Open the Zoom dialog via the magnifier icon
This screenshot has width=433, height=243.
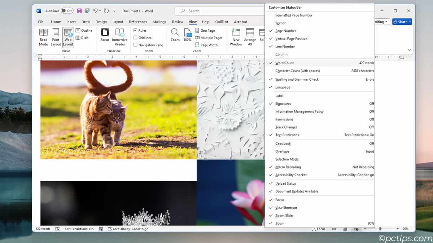click(175, 35)
